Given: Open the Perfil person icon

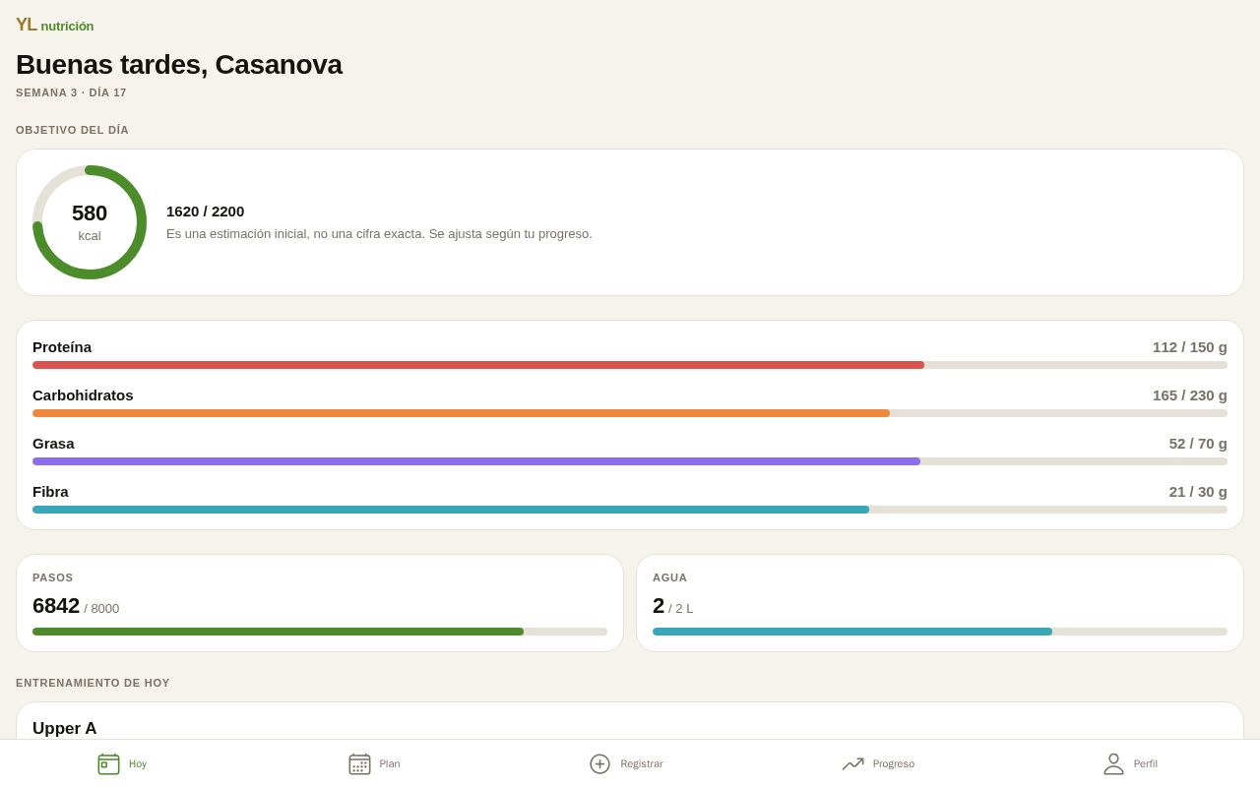Looking at the screenshot, I should click(x=1113, y=763).
